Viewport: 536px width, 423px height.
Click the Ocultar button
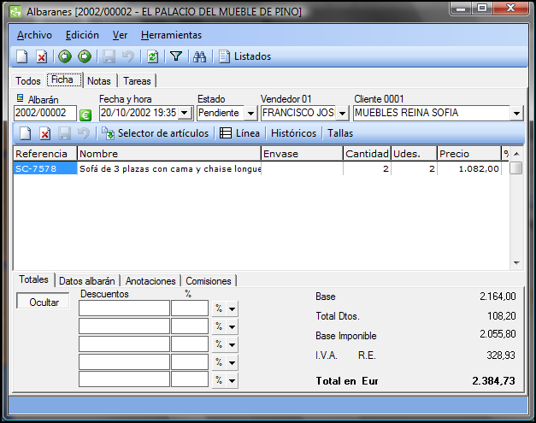point(44,302)
